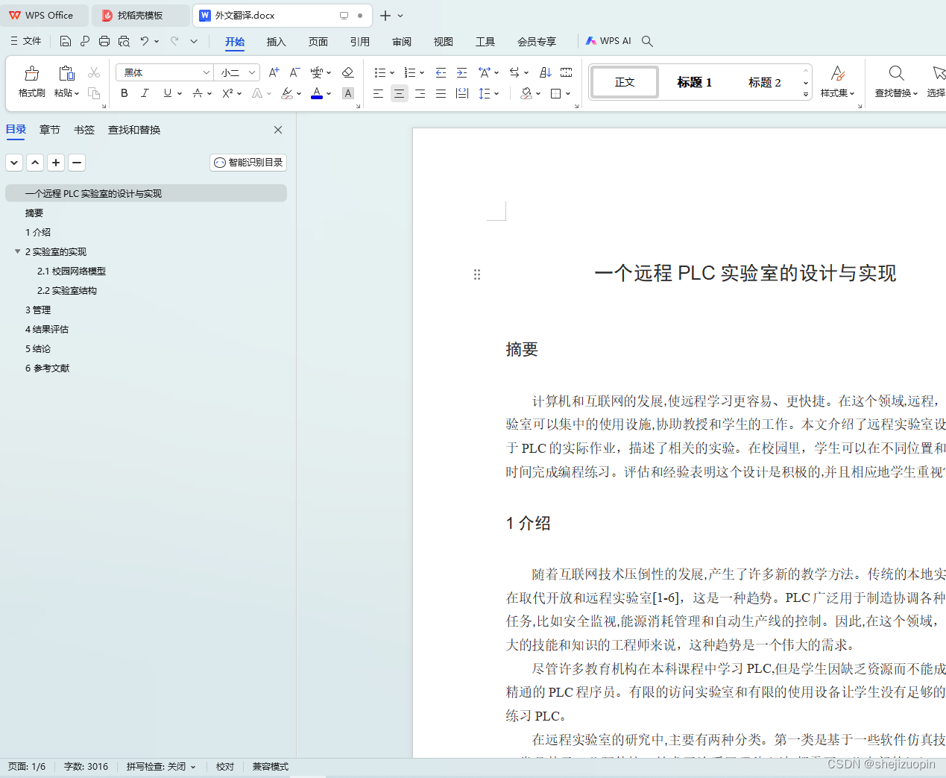The height and width of the screenshot is (778, 946).
Task: Click the minus button in outline pane
Action: (x=77, y=163)
